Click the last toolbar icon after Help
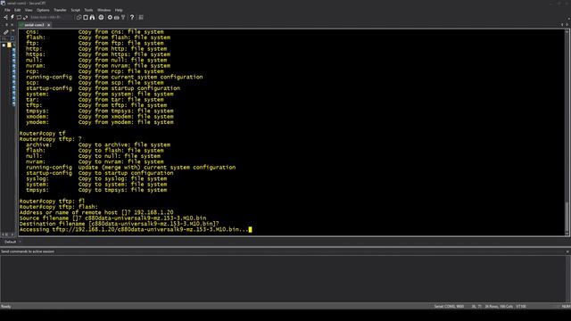This screenshot has height=321, width=571. click(x=141, y=17)
